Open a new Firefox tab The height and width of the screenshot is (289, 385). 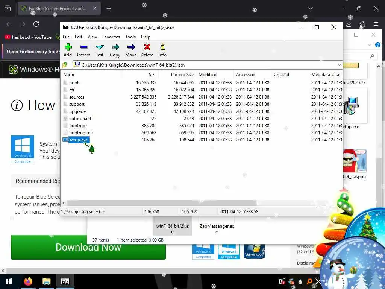109,9
